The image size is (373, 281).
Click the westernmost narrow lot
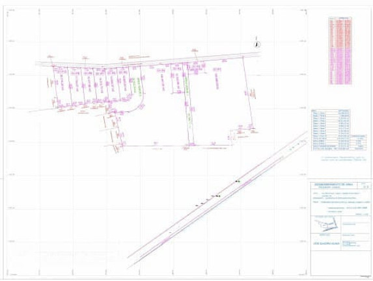[x=62, y=86]
